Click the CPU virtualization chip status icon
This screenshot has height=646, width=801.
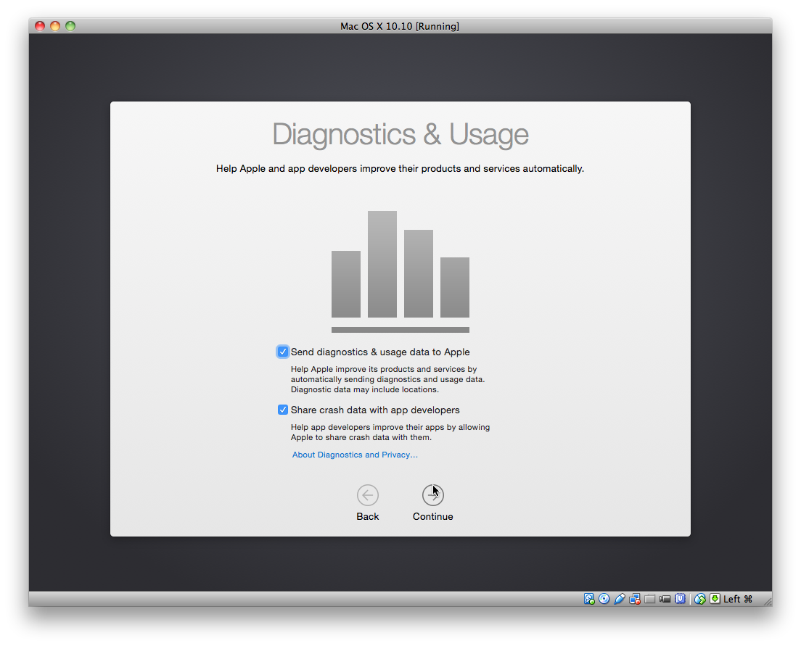(680, 598)
